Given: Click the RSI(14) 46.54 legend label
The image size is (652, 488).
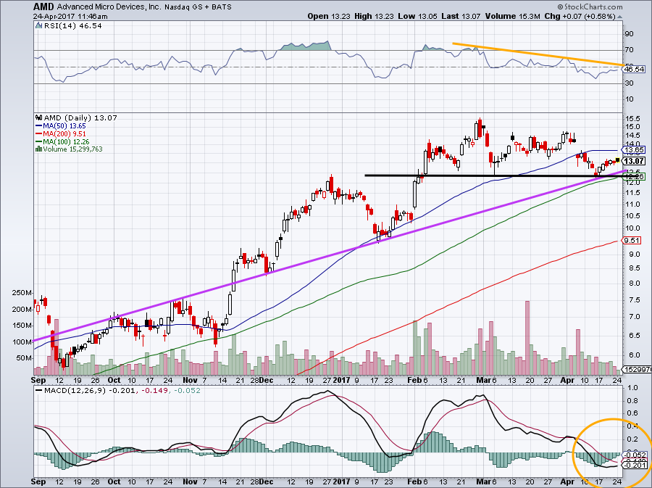Looking at the screenshot, I should (72, 25).
